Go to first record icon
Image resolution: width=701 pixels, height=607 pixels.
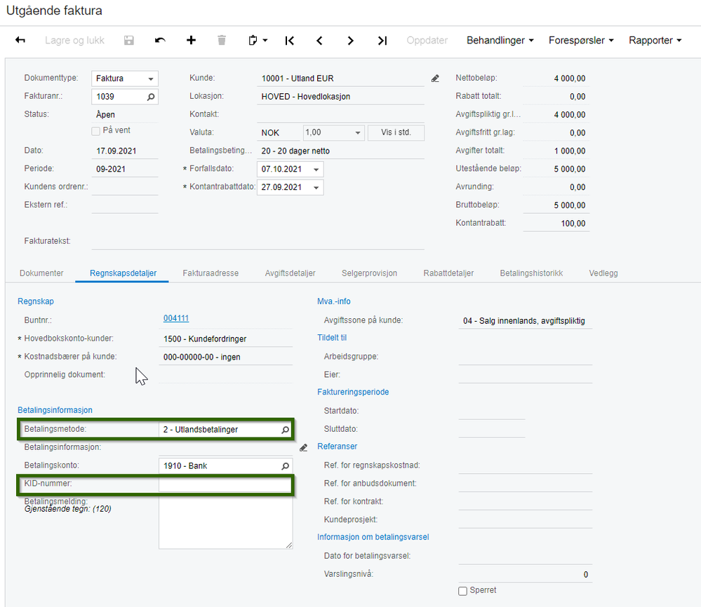tap(289, 41)
